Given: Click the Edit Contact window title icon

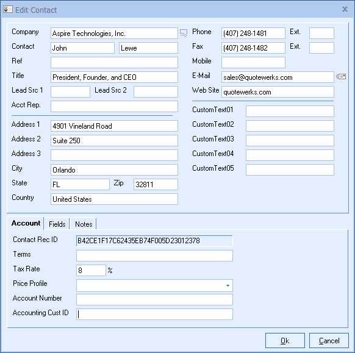Looking at the screenshot, I should [8, 9].
